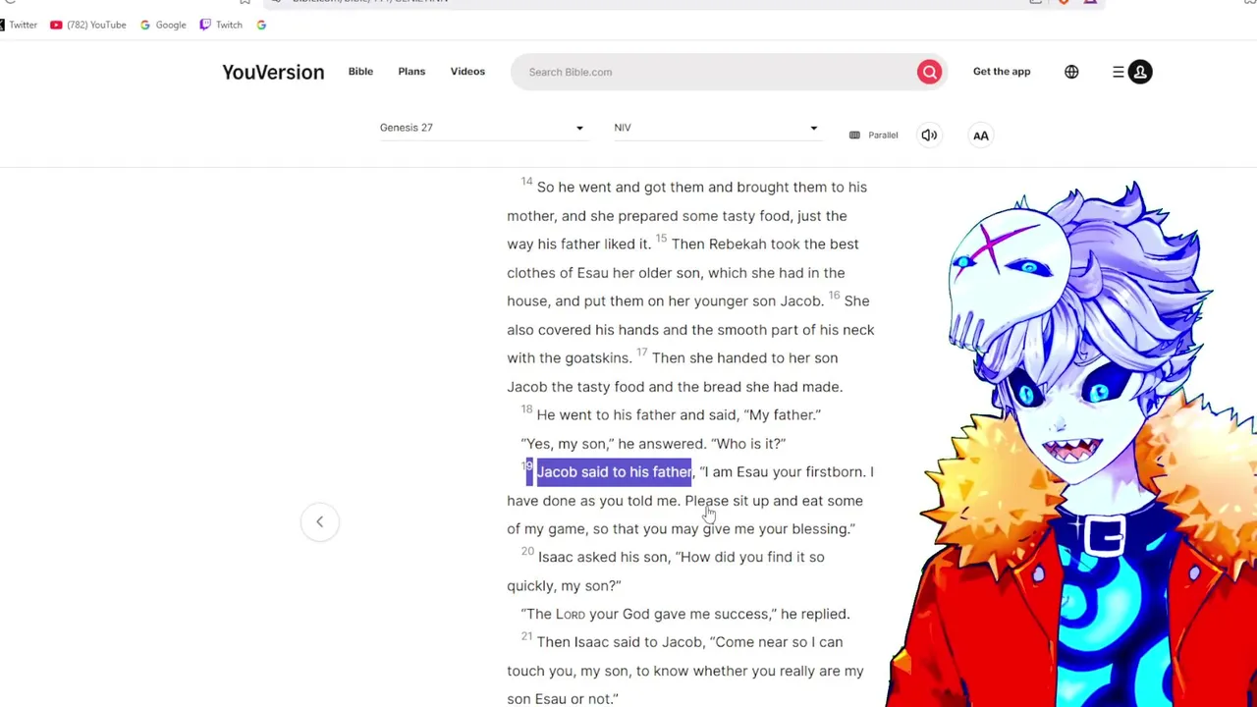This screenshot has height=707, width=1257.
Task: Click verse 20 text "Isaac asked his son"
Action: (x=603, y=558)
